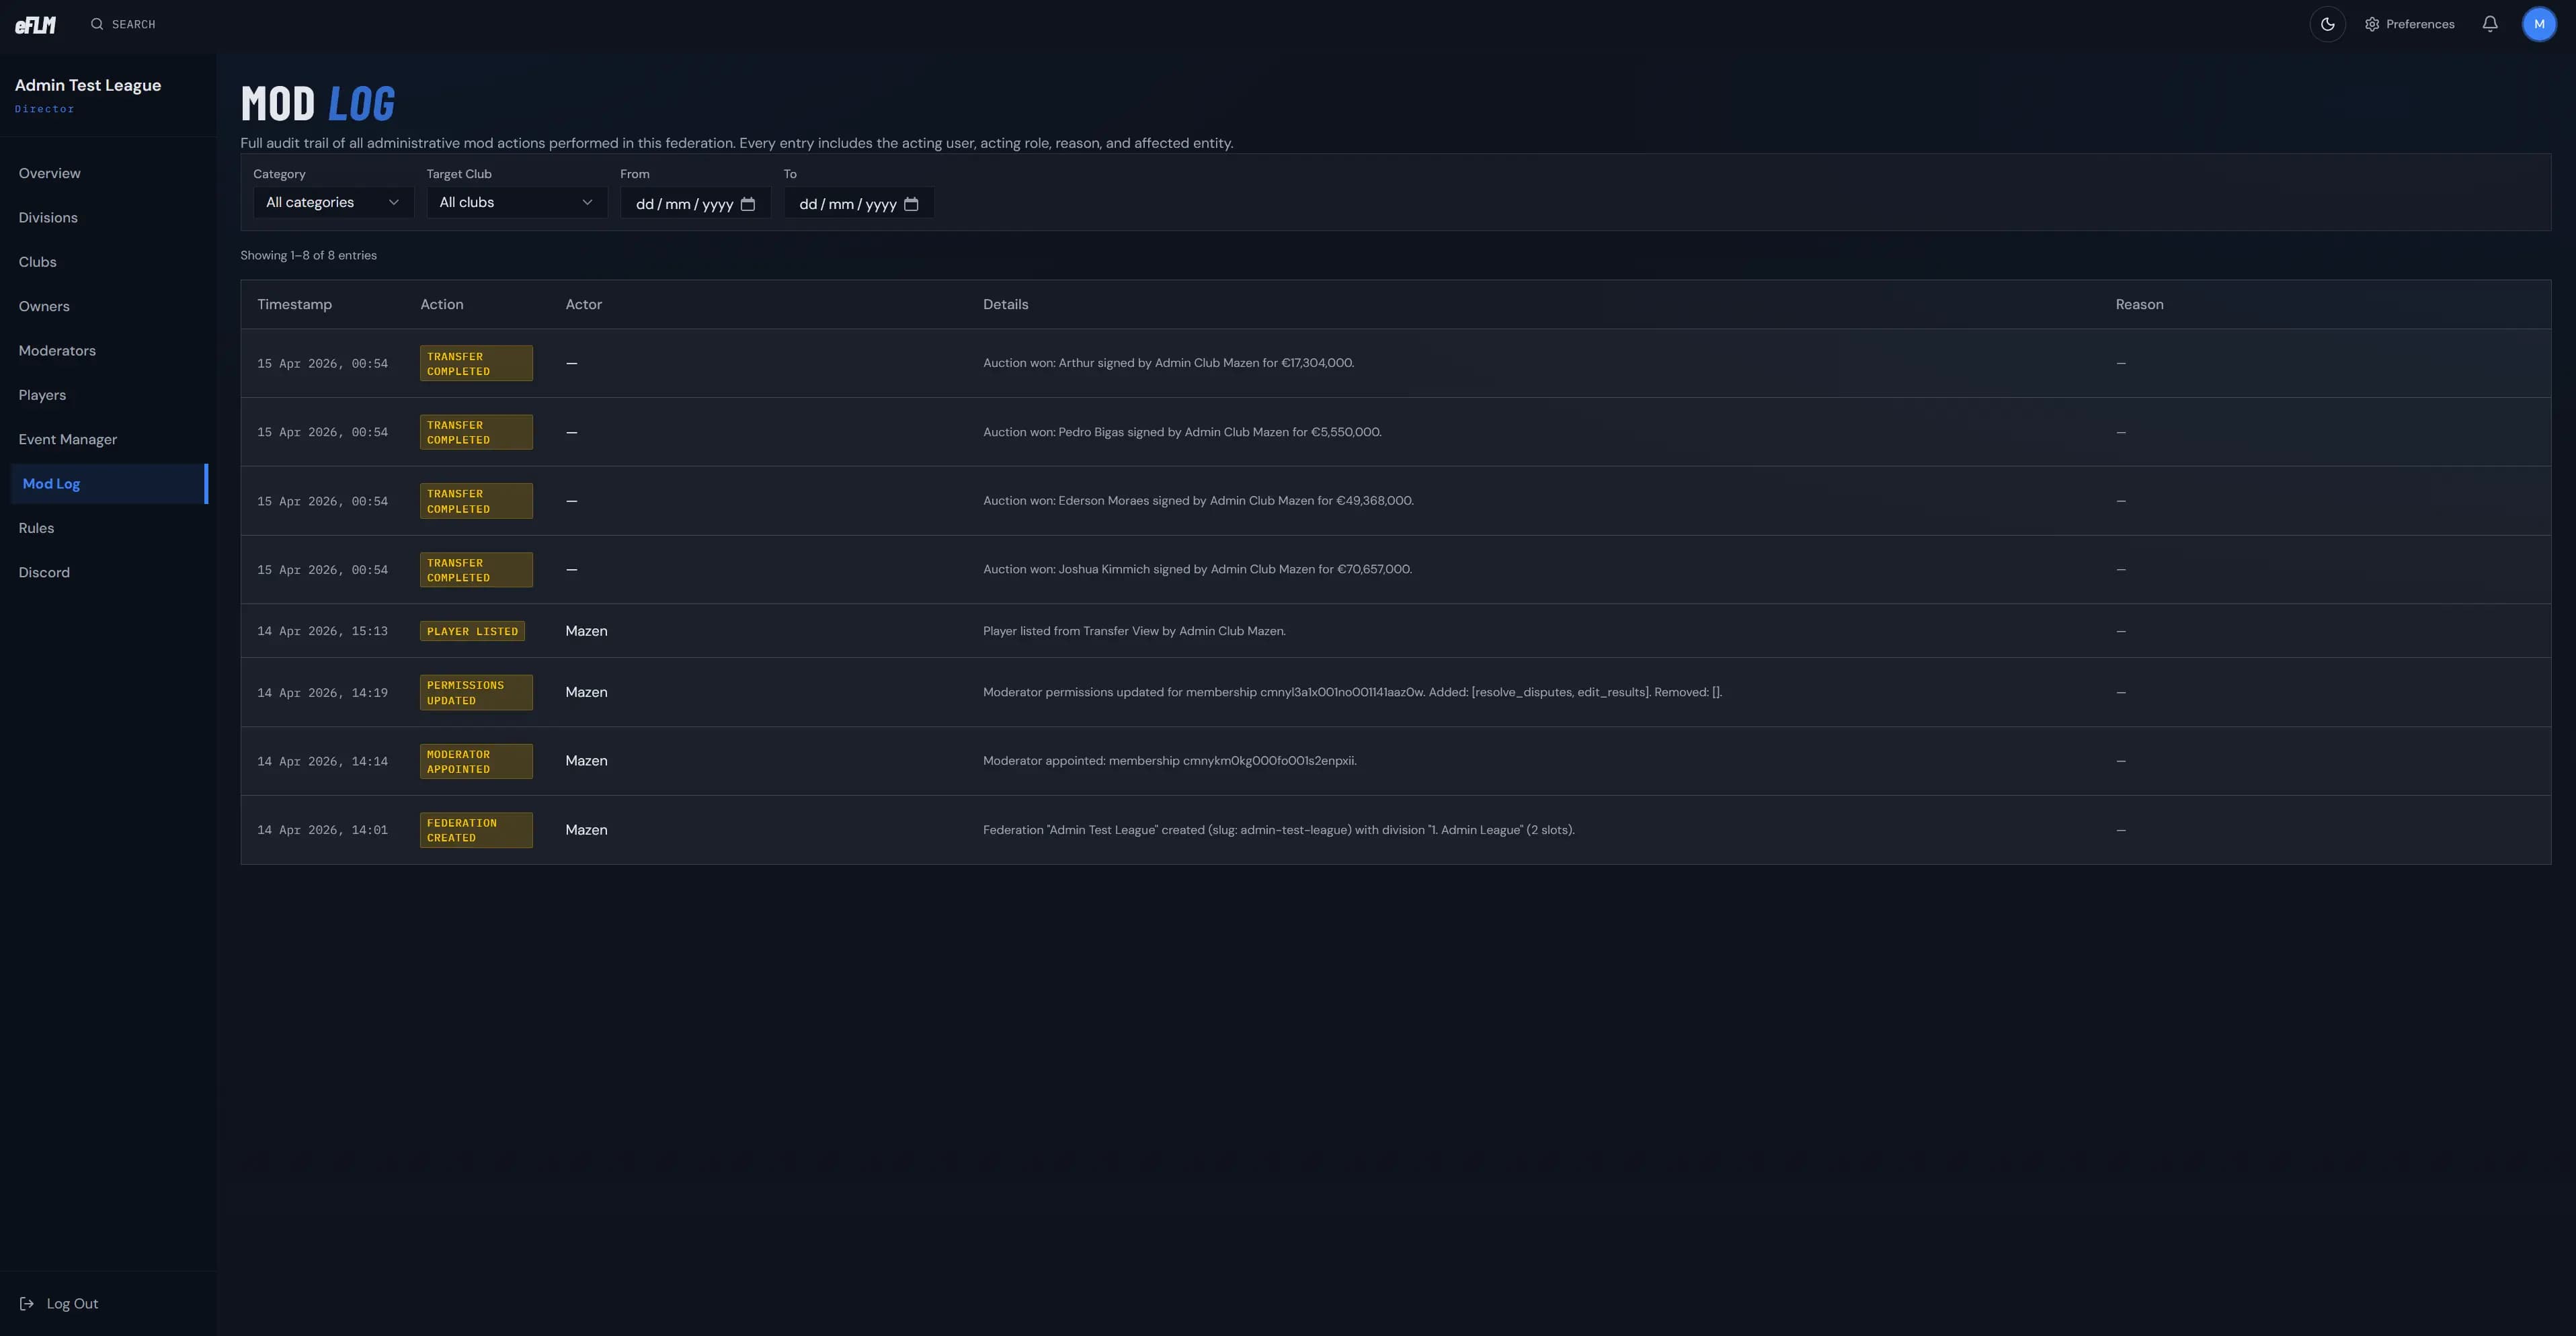Click Federation created details text
This screenshot has height=1336, width=2576.
point(1278,830)
